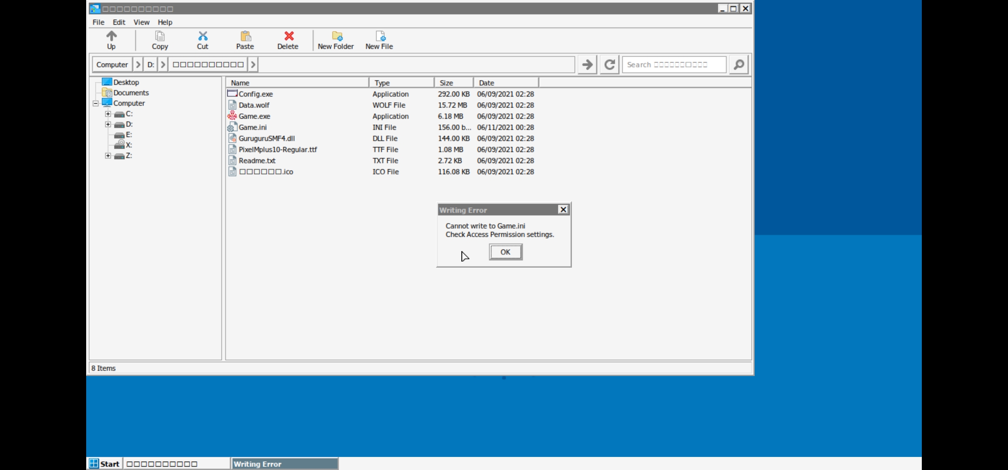Viewport: 1008px width, 470px height.
Task: Expand the C: drive tree node
Action: coord(108,114)
